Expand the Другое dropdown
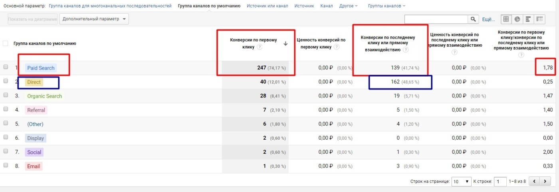This screenshot has height=192, width=559. pos(348,6)
